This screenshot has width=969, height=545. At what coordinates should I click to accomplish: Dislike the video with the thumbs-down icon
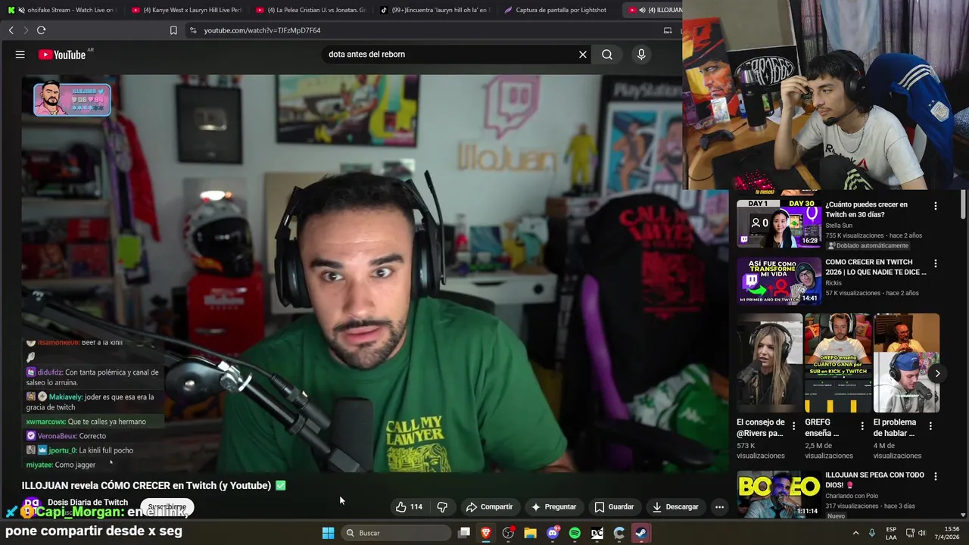tap(442, 506)
